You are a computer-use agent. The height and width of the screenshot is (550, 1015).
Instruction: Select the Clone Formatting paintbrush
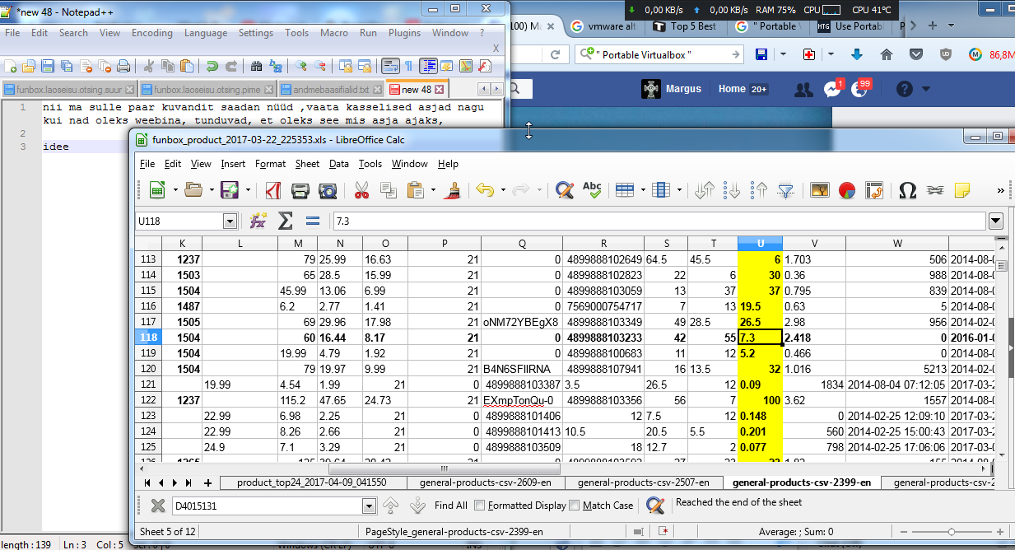(452, 191)
